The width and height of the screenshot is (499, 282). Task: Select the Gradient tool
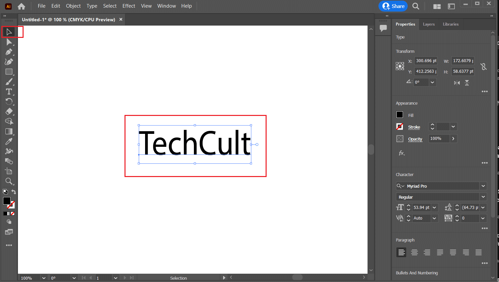[x=9, y=132]
